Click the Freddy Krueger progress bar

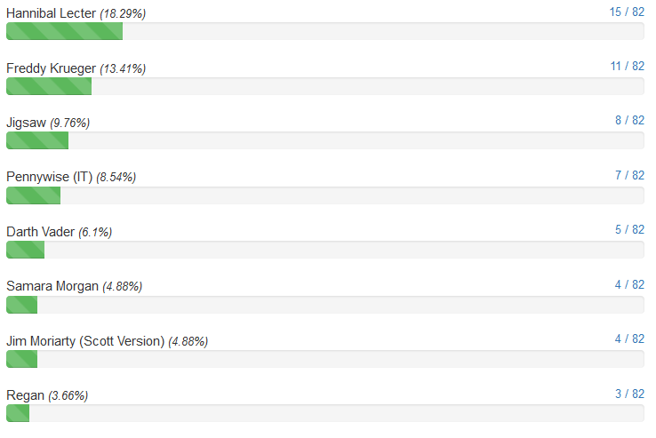tap(325, 86)
